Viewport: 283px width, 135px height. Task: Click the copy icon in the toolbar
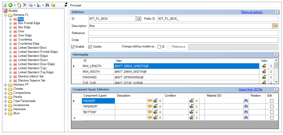(30, 5)
